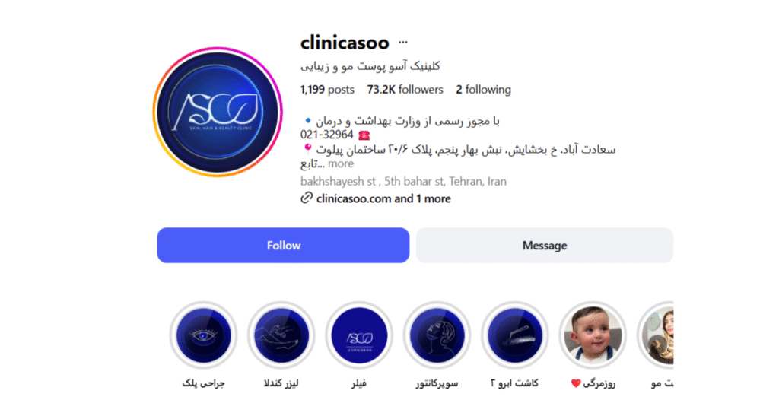Image resolution: width=779 pixels, height=400 pixels.
Task: Click the 1,199 posts count
Action: [x=327, y=90]
